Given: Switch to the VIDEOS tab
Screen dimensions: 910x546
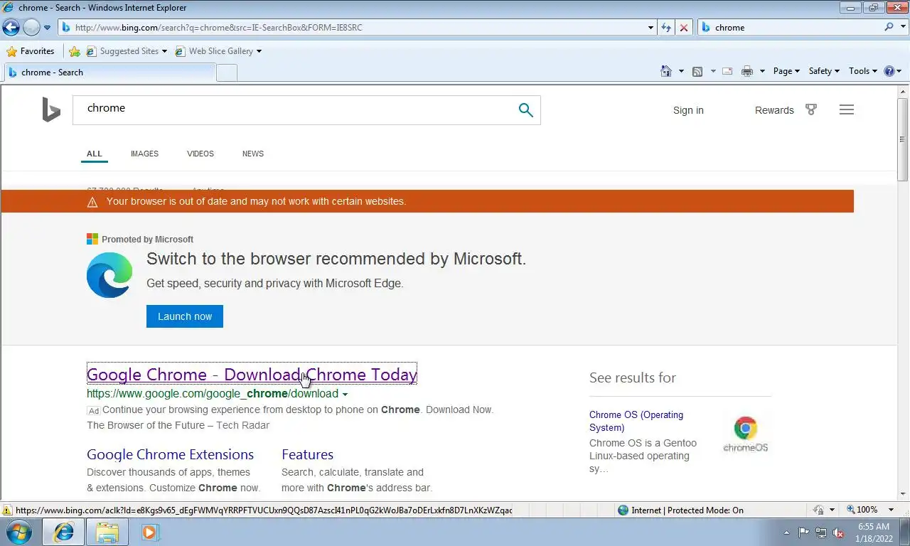Looking at the screenshot, I should [x=200, y=154].
